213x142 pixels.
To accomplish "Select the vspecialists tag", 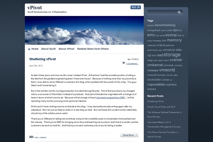I will point(156,84).
